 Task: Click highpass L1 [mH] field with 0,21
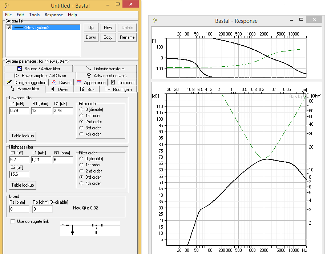[41, 160]
